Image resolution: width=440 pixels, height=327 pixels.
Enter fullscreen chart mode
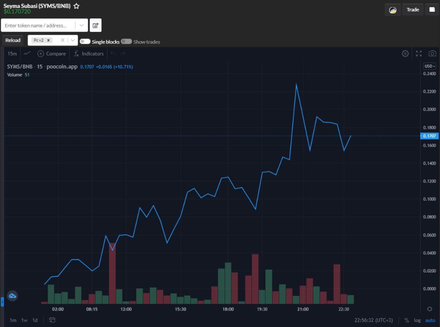click(419, 54)
